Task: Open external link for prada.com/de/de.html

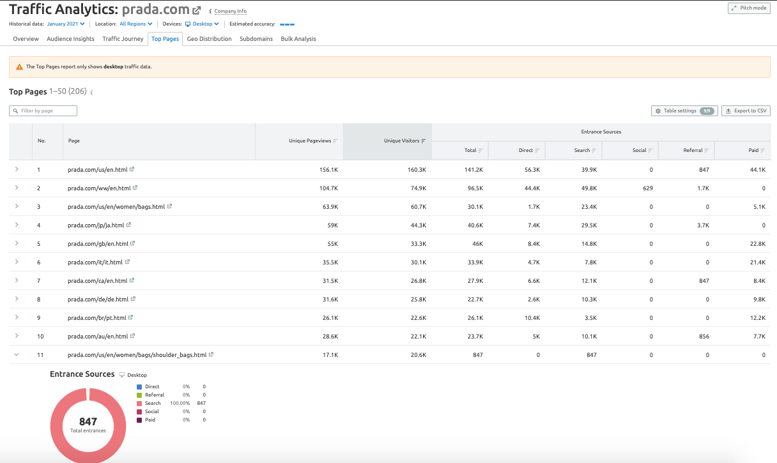Action: click(x=132, y=299)
